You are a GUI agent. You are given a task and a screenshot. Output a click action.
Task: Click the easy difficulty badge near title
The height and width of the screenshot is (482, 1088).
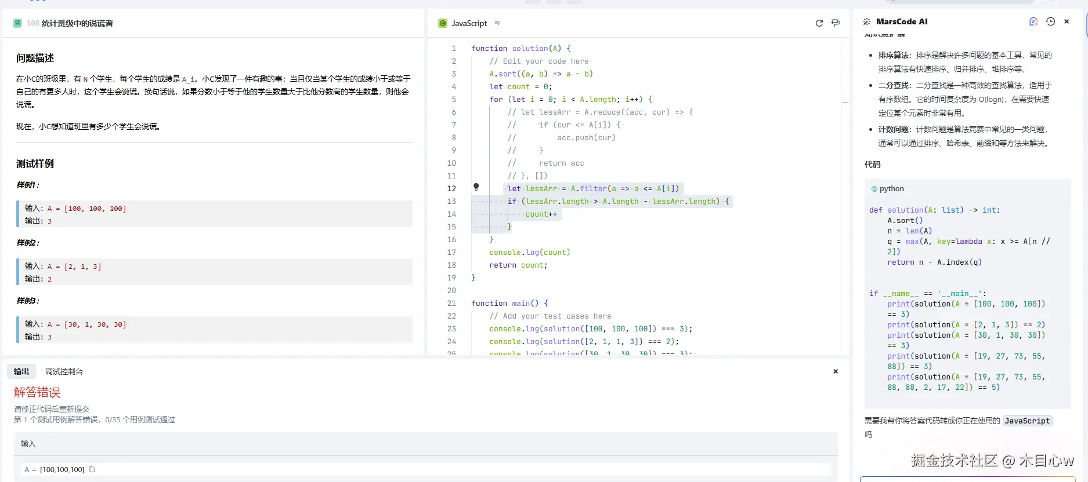coord(17,23)
